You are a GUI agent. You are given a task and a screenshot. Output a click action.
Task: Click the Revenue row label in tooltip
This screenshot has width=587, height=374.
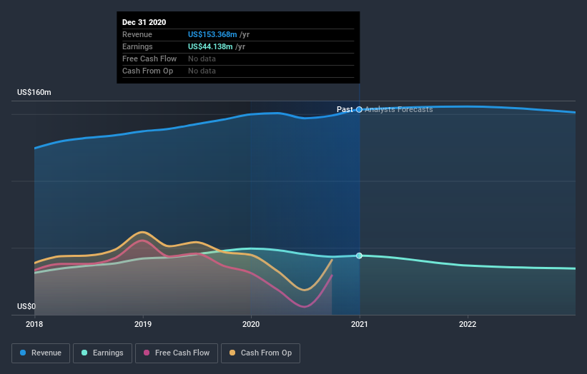pyautogui.click(x=137, y=34)
